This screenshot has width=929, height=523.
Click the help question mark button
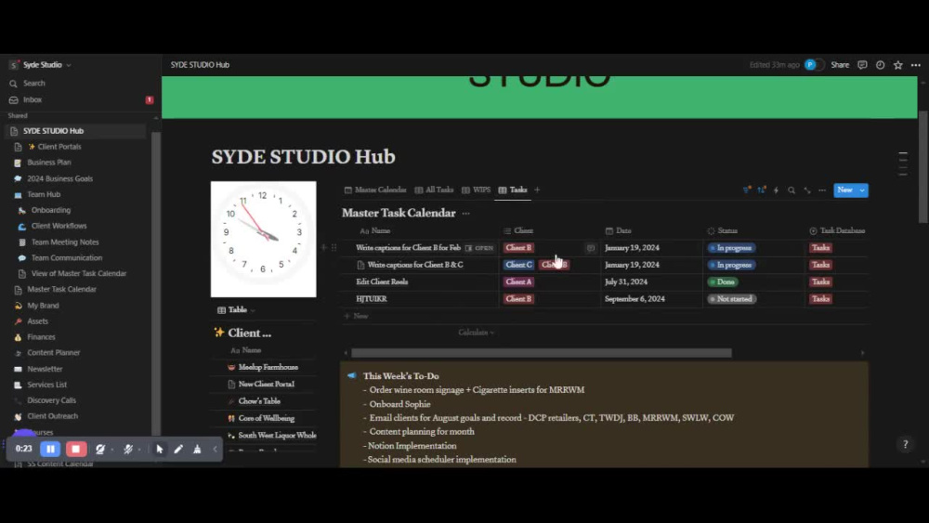click(905, 444)
